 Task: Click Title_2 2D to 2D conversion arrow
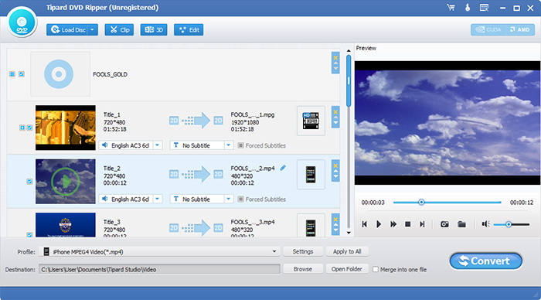(196, 174)
